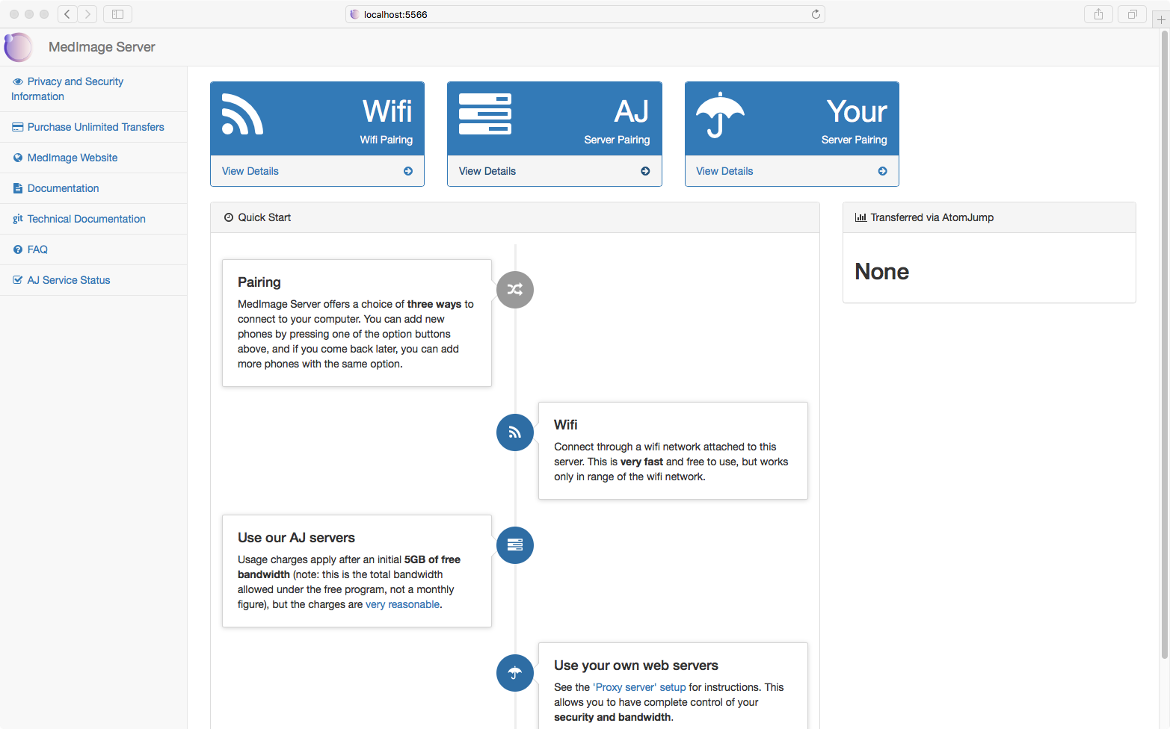Click the eye icon next to Privacy and Security
This screenshot has width=1170, height=729.
tap(18, 81)
